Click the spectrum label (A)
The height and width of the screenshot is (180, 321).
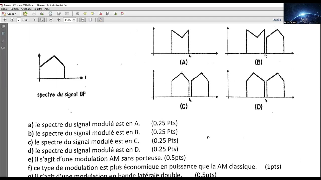click(x=184, y=62)
